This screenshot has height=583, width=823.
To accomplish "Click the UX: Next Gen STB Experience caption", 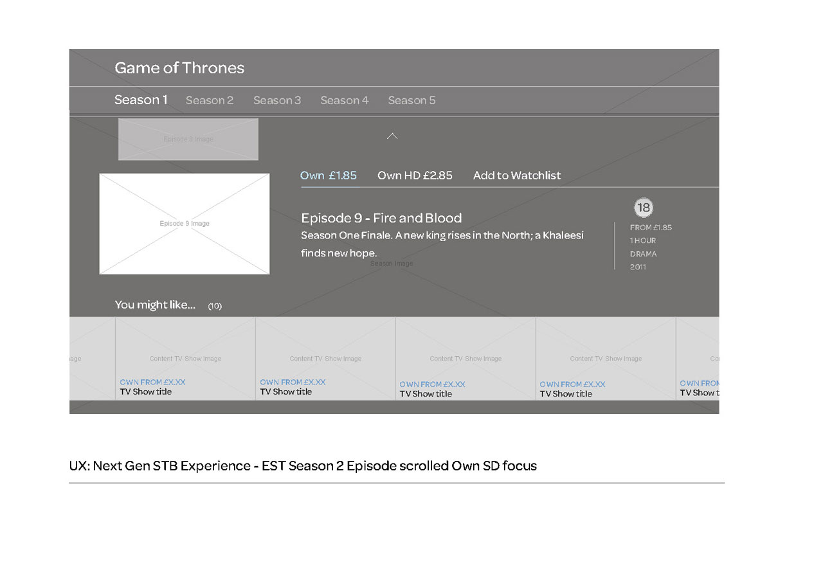I will (303, 466).
